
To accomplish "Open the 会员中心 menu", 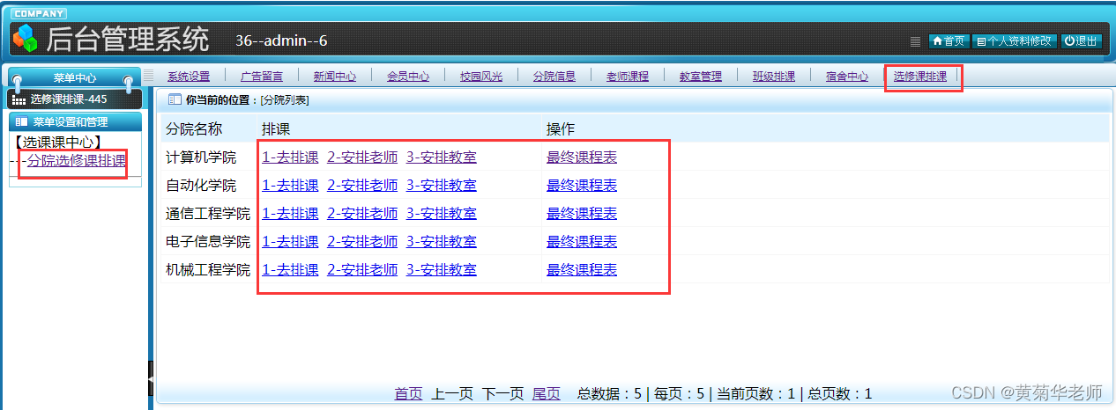I will (408, 77).
